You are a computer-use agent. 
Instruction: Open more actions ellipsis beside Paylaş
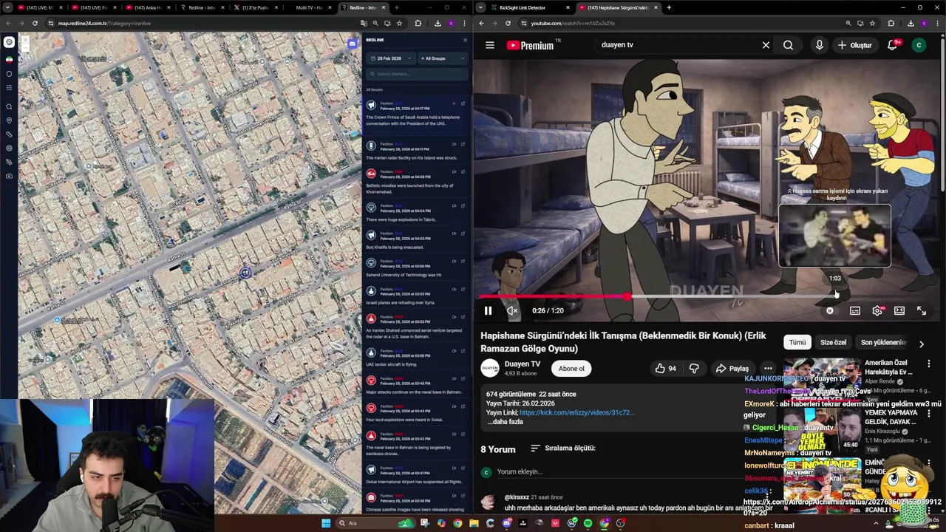pyautogui.click(x=768, y=368)
